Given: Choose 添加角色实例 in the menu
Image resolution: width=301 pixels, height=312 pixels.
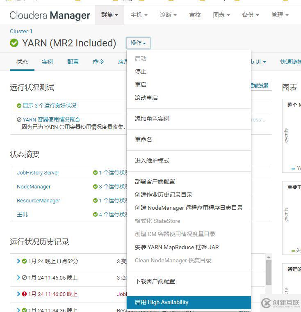Looking at the screenshot, I should pos(189,119).
